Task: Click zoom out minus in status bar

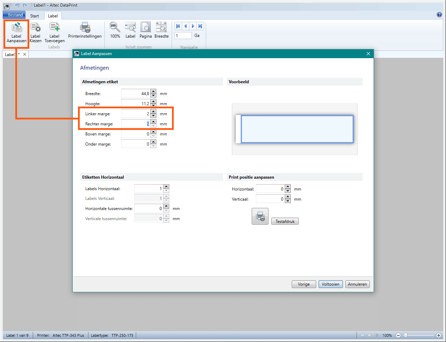Action: (398, 335)
